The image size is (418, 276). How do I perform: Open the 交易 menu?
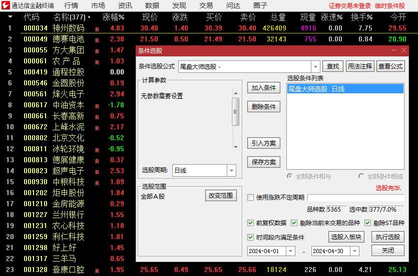point(206,5)
